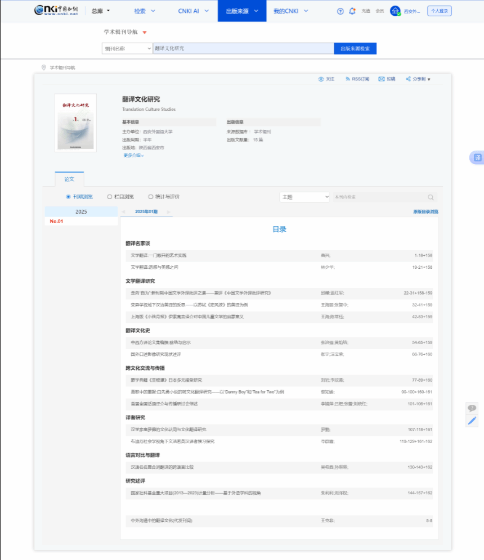Image resolution: width=484 pixels, height=560 pixels.
Task: Select 栏目浏览 radio option
Action: tap(110, 197)
